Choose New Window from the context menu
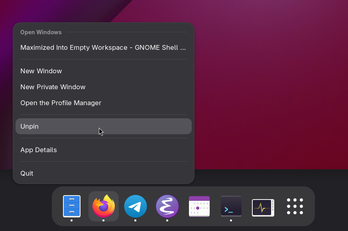Viewport: 348px width, 231px height. click(41, 71)
